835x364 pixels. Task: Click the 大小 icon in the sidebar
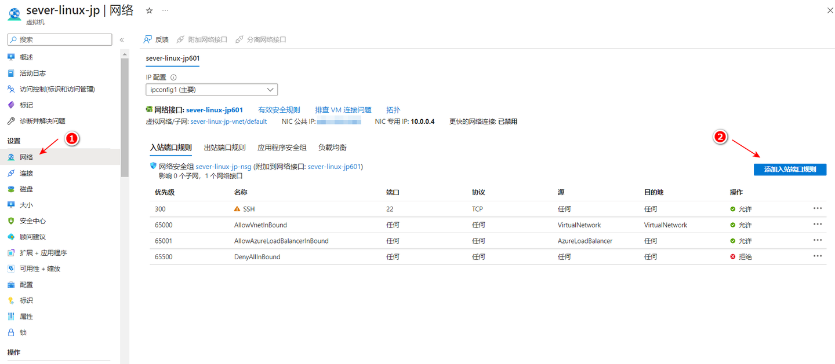10,205
